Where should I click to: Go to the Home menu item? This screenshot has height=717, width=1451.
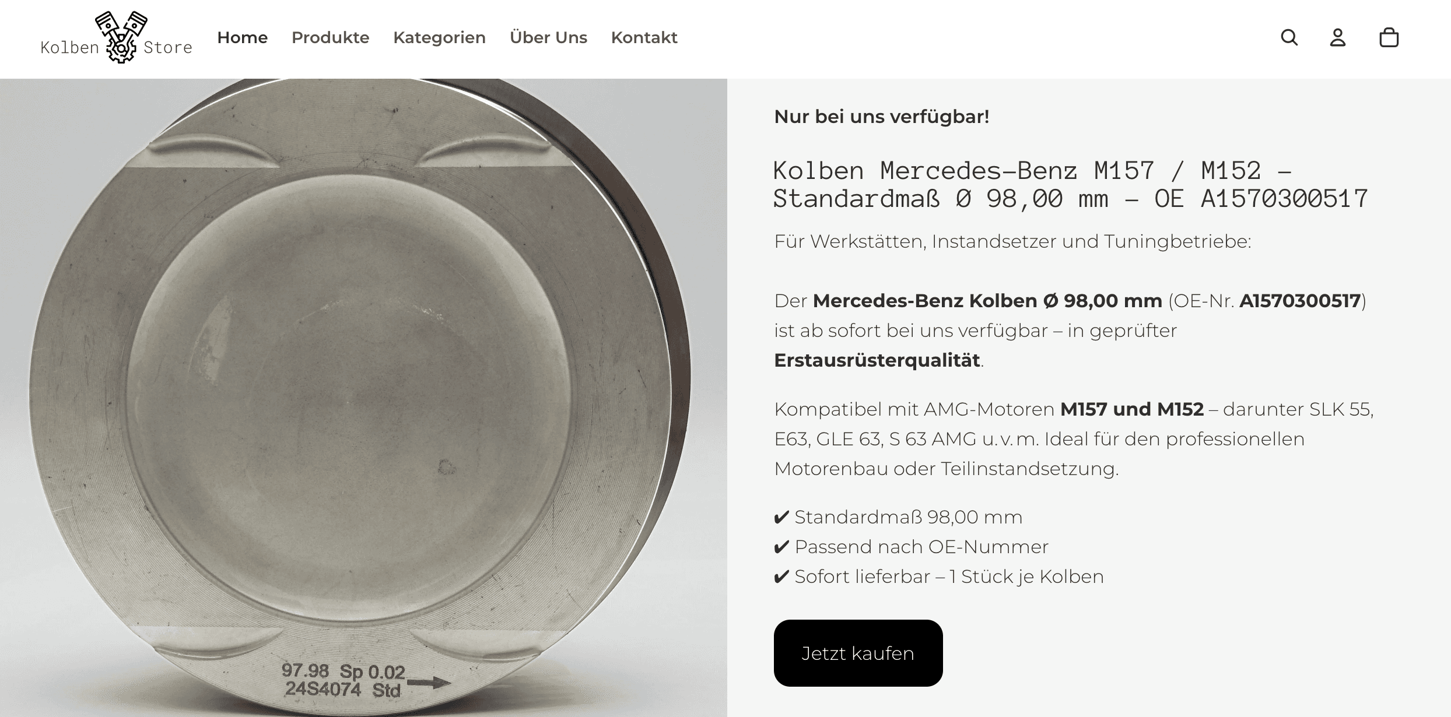pos(243,38)
